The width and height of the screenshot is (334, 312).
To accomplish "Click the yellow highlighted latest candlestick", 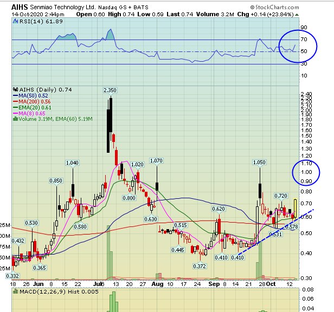I will point(295,209).
